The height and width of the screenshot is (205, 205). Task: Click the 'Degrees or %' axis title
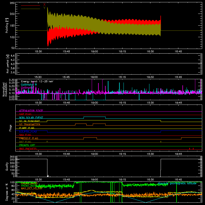click(x=7, y=192)
